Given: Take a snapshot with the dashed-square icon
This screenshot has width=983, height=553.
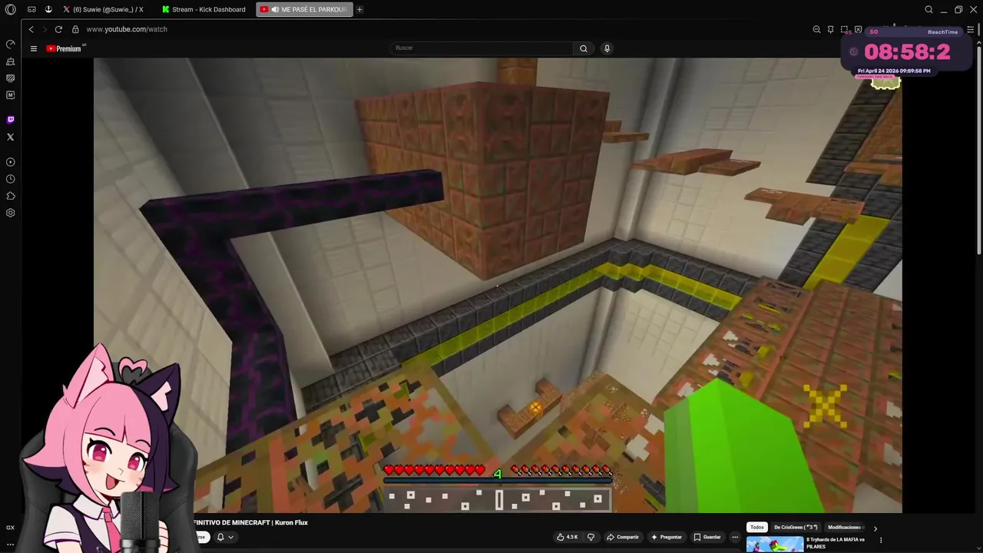Looking at the screenshot, I should pyautogui.click(x=844, y=29).
